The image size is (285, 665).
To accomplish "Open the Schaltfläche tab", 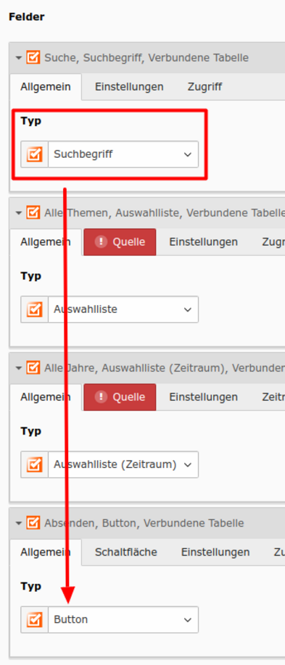I will coord(125,552).
